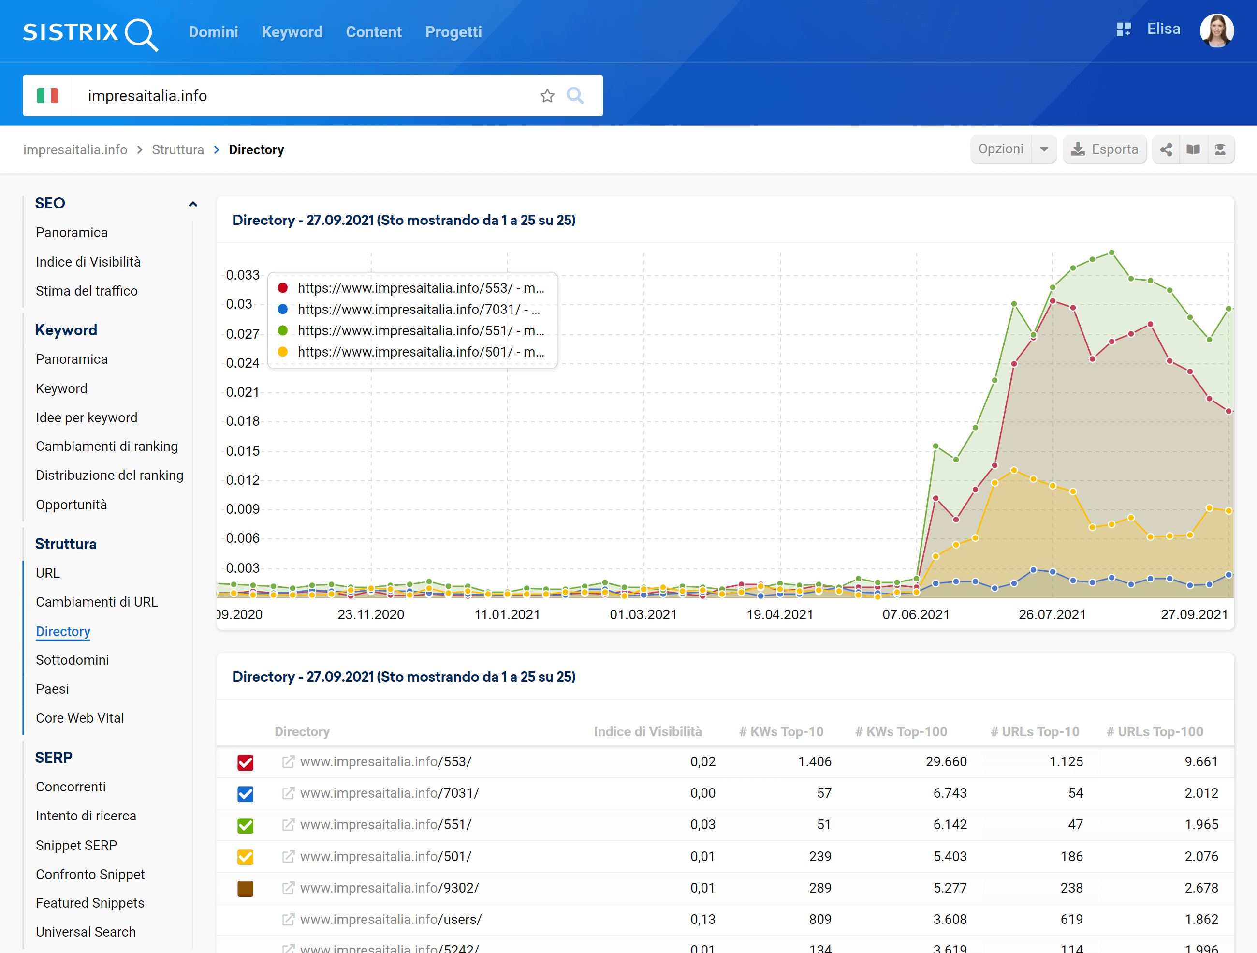Open external link for /551/ directory
The height and width of the screenshot is (953, 1257).
pyautogui.click(x=288, y=824)
